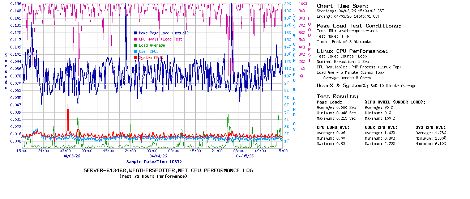
Task: Click the 04/03/26 date label on x-axis
Action: [x=71, y=156]
